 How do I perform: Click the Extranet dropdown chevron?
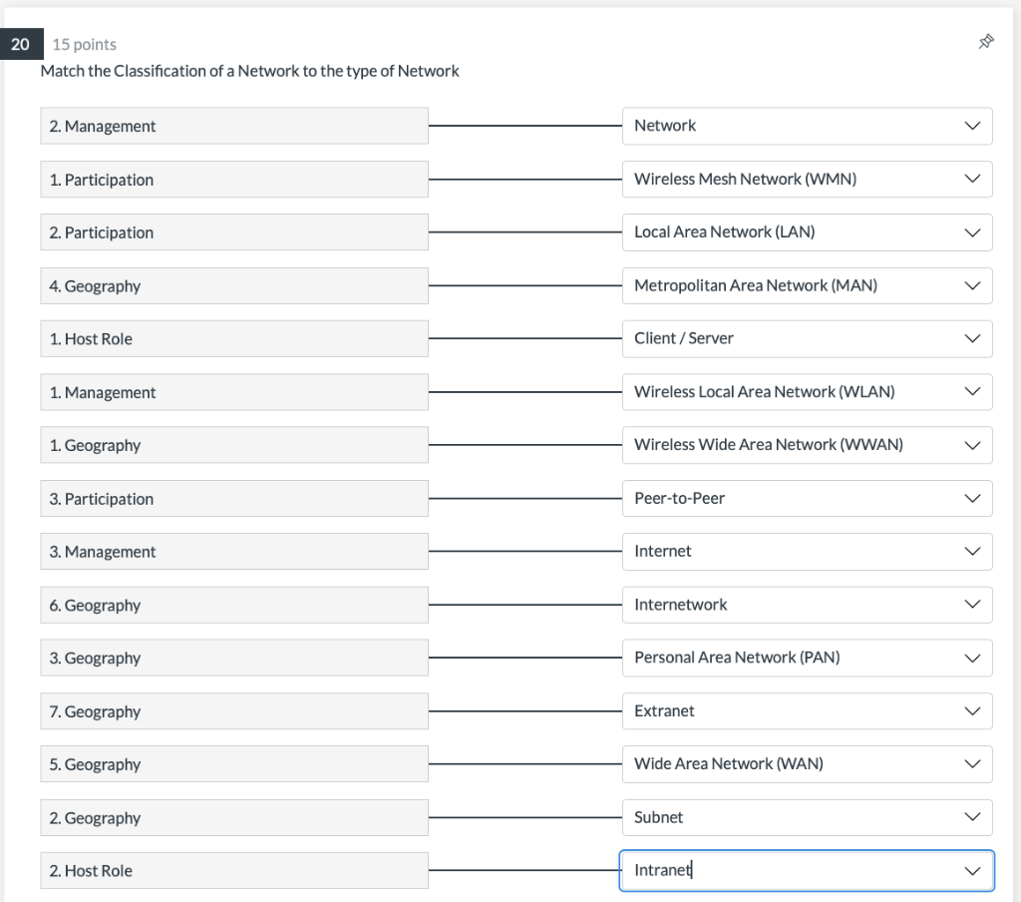[x=972, y=711]
